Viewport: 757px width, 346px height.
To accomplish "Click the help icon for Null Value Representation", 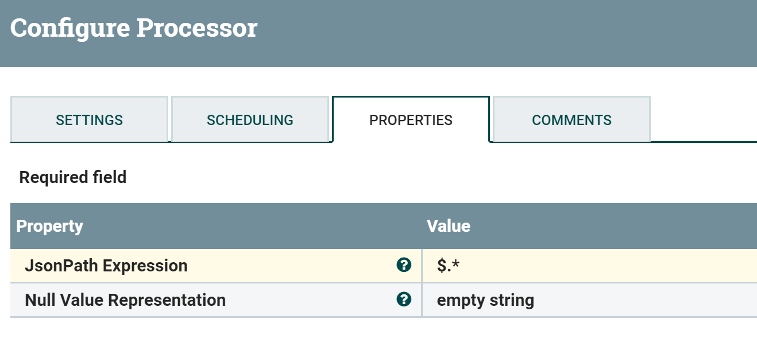I will (x=404, y=300).
